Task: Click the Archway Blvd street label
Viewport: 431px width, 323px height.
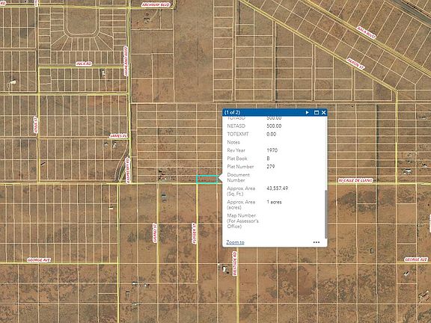Action: point(156,4)
